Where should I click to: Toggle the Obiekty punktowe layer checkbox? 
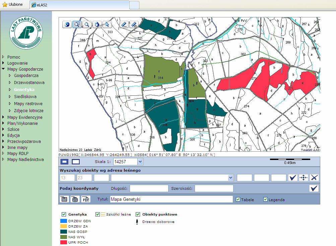[x=138, y=214]
